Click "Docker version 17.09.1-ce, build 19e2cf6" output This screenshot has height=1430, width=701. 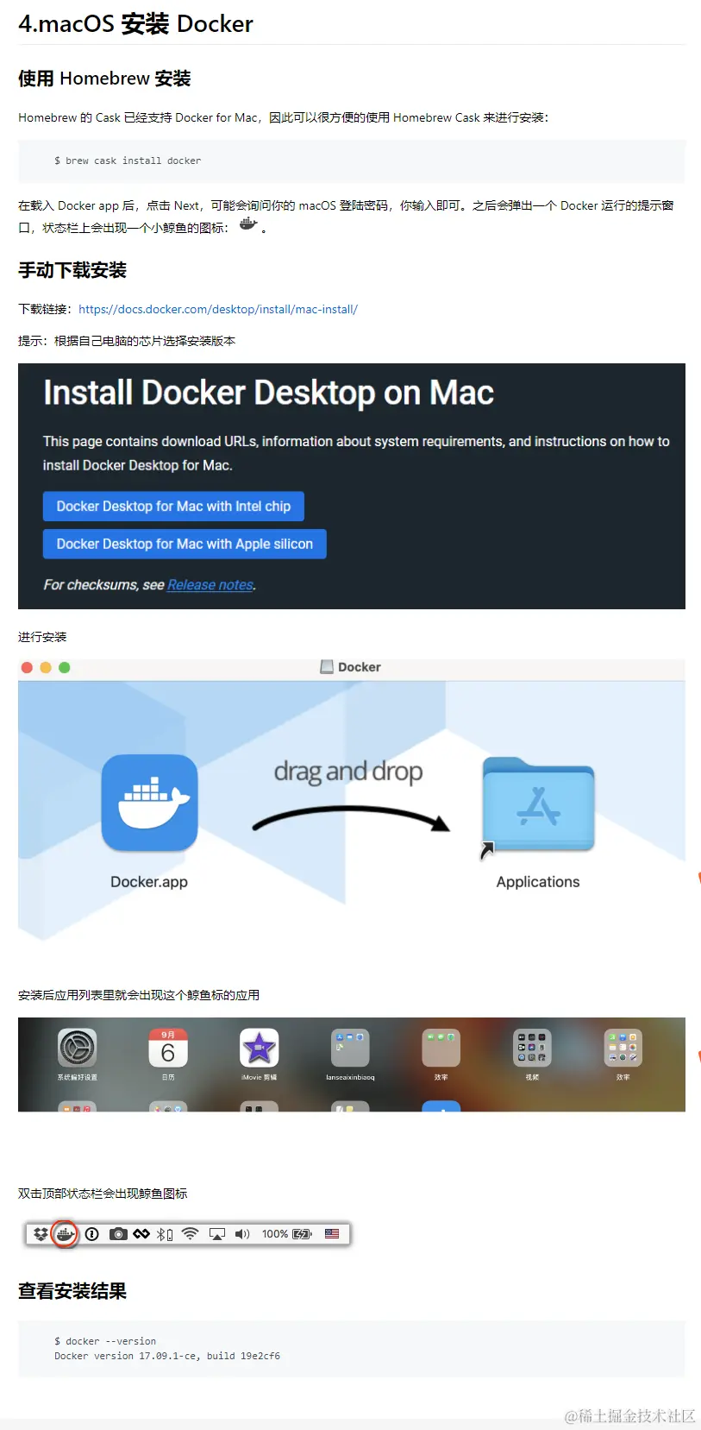coord(167,1356)
